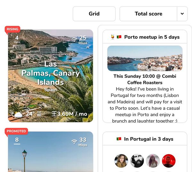The width and height of the screenshot is (192, 172).
Task: Open the bearded black-and-white avatar
Action: click(137, 161)
